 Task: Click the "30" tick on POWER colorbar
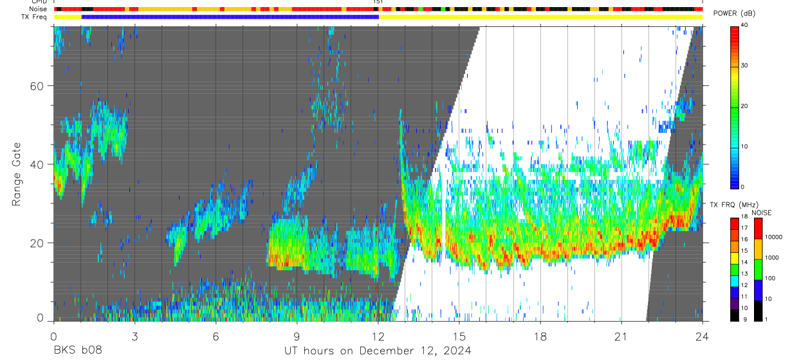pyautogui.click(x=744, y=65)
